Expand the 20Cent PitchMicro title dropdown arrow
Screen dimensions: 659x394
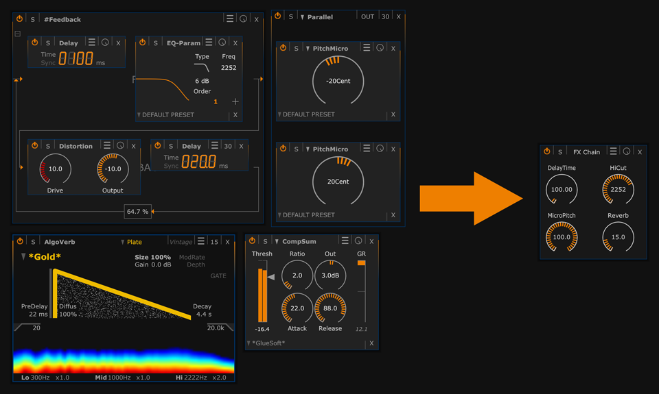click(x=308, y=149)
